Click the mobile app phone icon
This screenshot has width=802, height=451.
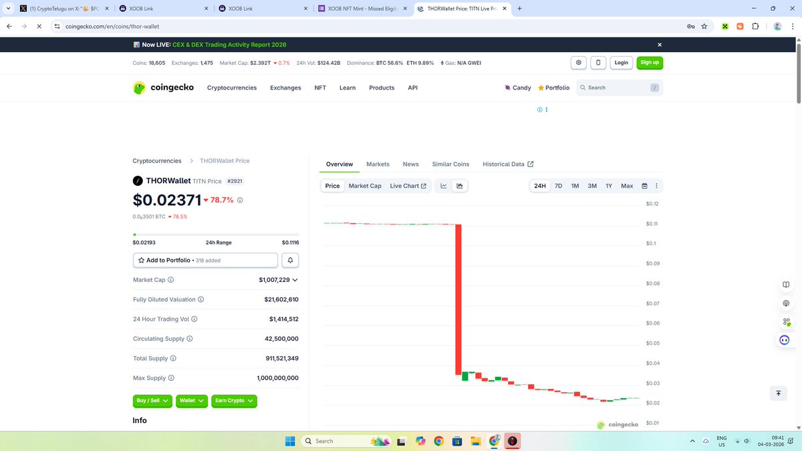tap(598, 63)
